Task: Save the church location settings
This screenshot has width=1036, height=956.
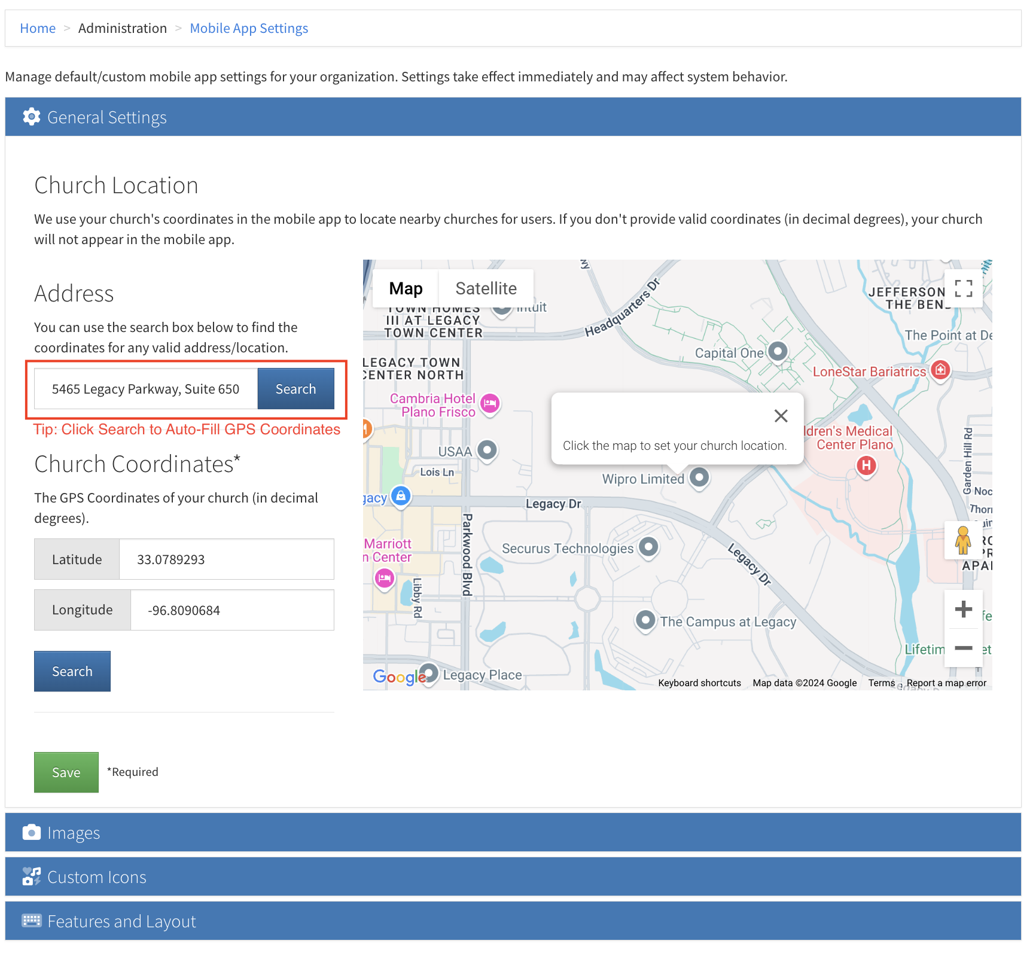Action: tap(66, 772)
